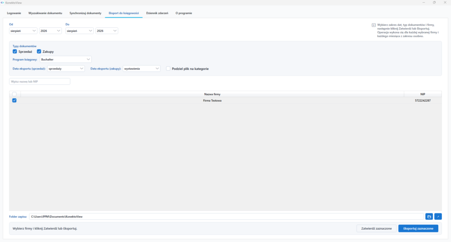Open the Od month dropdown
Viewport: 451px width, 242px height.
pos(23,31)
